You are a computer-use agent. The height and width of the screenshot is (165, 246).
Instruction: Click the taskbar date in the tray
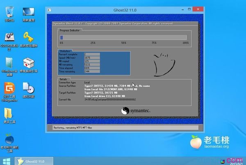[x=236, y=164]
